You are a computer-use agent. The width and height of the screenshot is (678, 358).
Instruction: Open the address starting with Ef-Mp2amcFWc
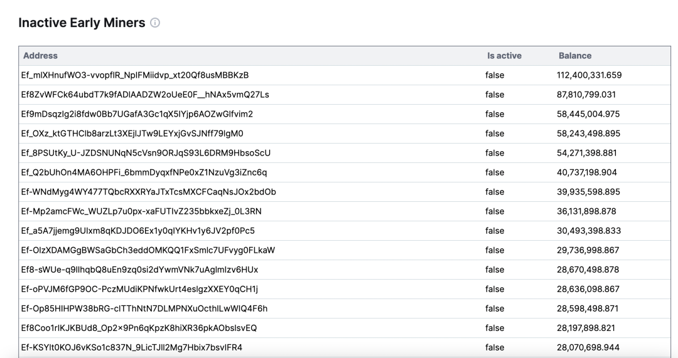click(141, 211)
